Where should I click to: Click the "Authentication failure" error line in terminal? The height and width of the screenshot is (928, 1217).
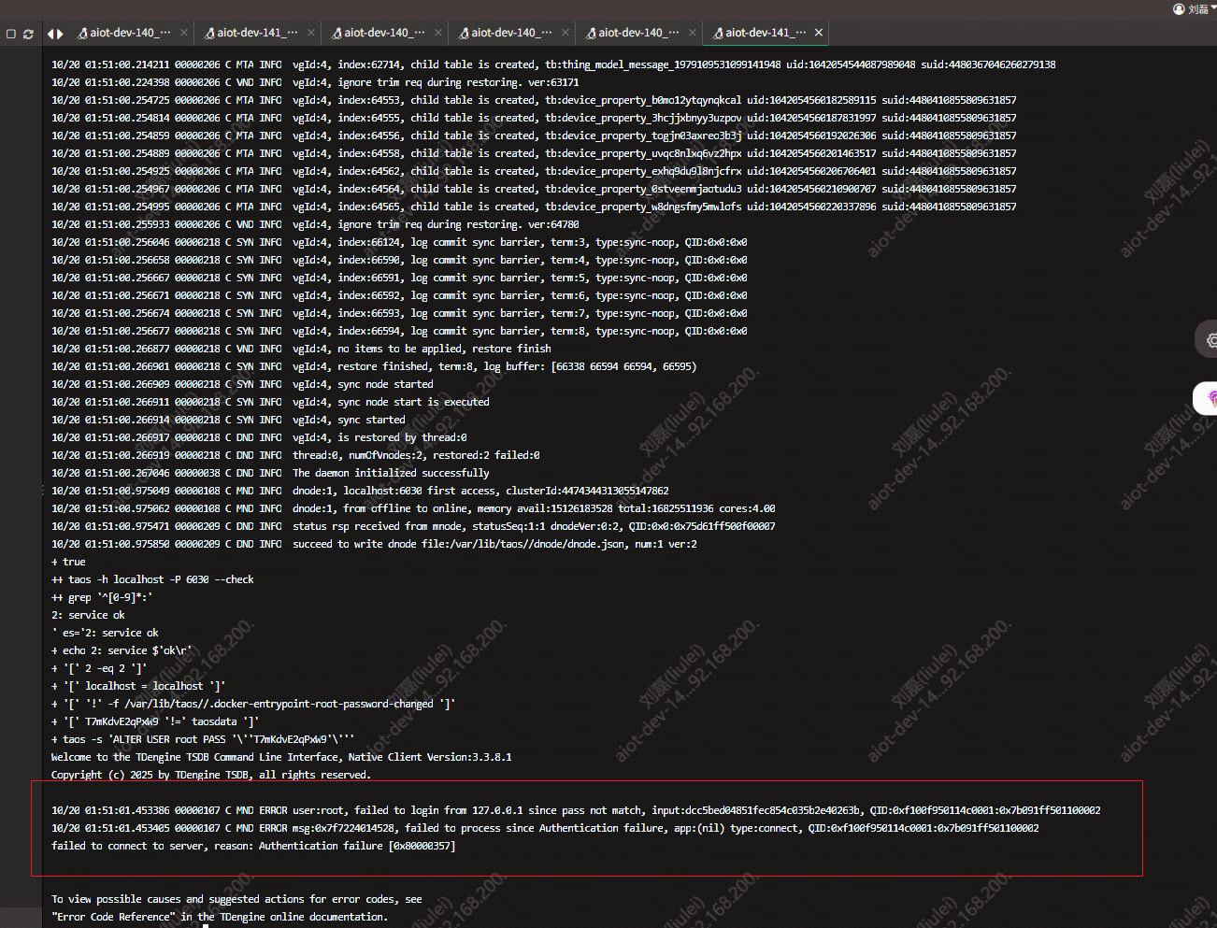pos(252,846)
